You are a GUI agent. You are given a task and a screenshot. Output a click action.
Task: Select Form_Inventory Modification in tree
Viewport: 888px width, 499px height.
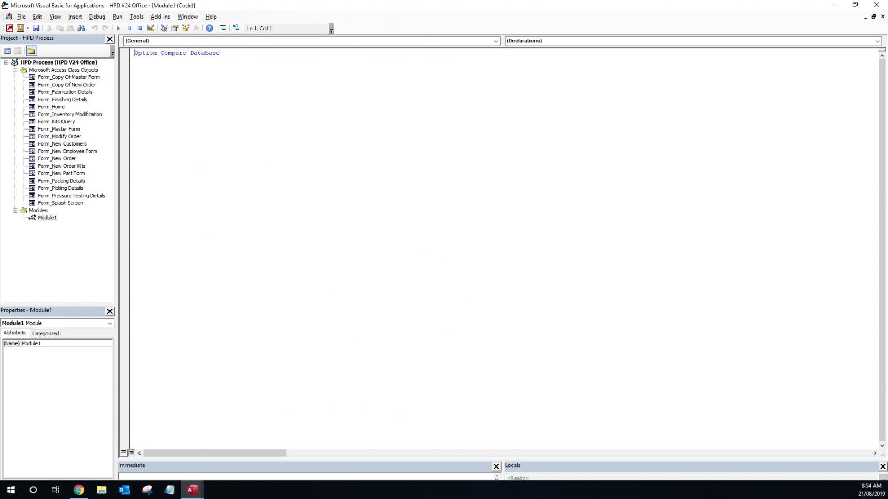70,114
